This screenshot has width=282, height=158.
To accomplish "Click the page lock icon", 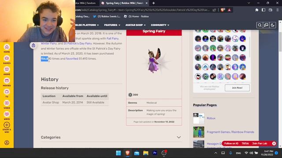I will (33, 45).
